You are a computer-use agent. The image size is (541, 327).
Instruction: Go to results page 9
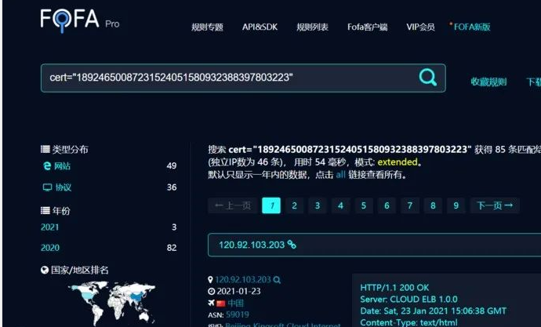click(456, 205)
